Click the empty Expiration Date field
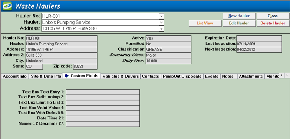290x139 pixels. coord(259,38)
